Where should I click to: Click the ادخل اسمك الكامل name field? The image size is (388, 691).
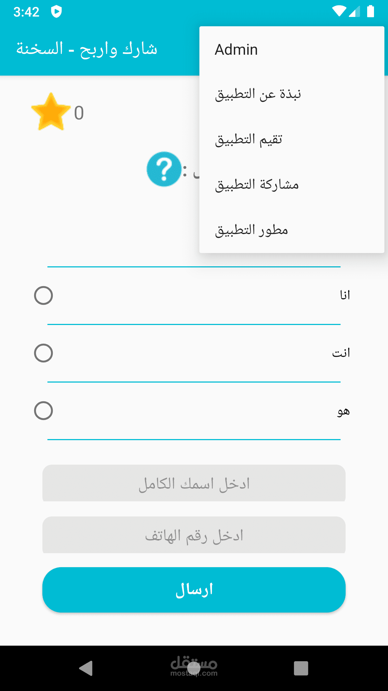coord(194,483)
